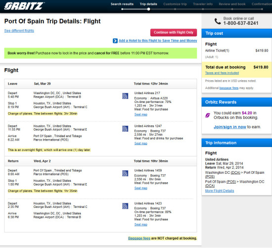Viewport: 272px width, 248px height.
Task: Click the blue arrow icon beside Add a Hotel
Action: coord(115,41)
